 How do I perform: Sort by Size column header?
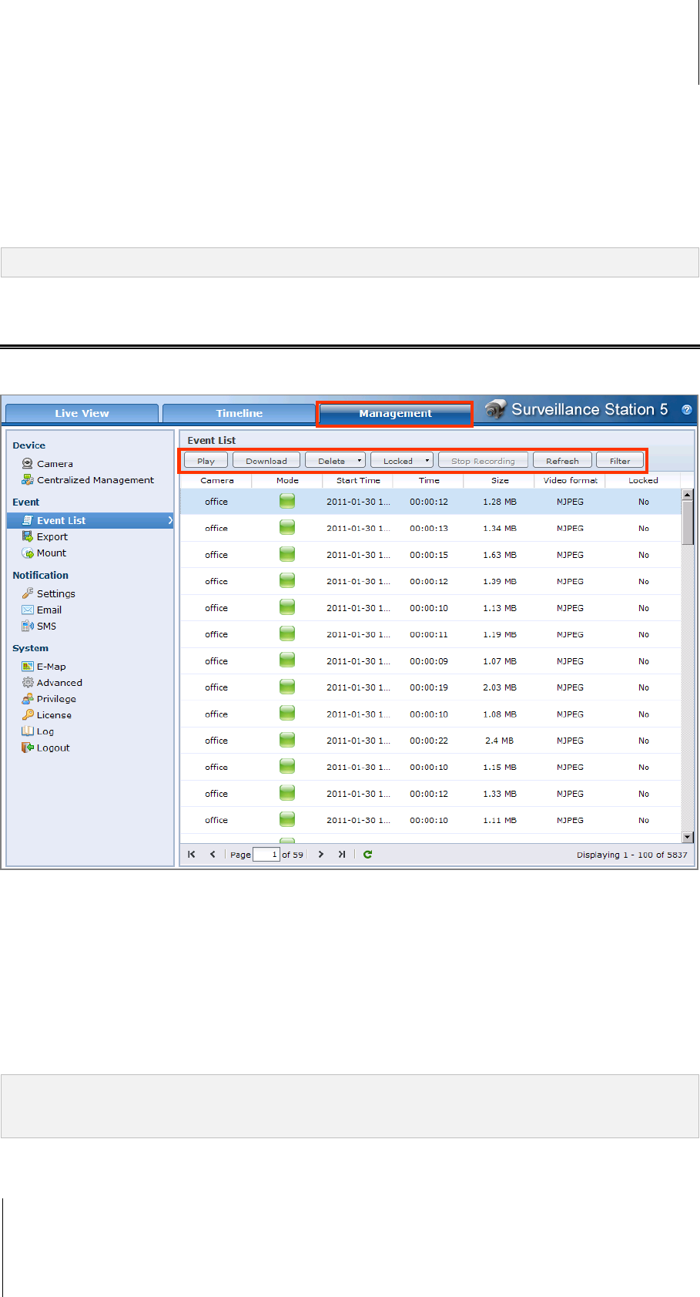(x=500, y=480)
